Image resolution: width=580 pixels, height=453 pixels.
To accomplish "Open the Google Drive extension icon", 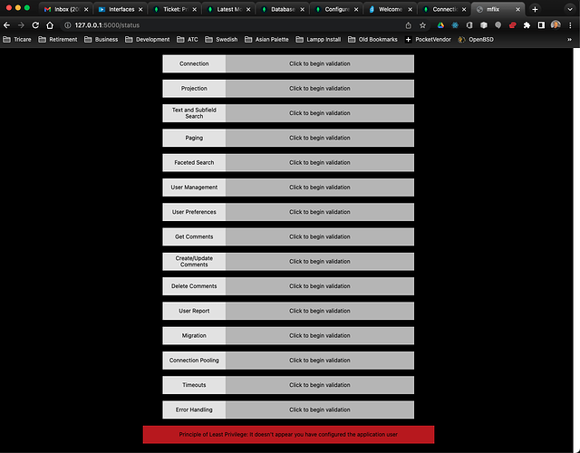I will click(x=440, y=25).
